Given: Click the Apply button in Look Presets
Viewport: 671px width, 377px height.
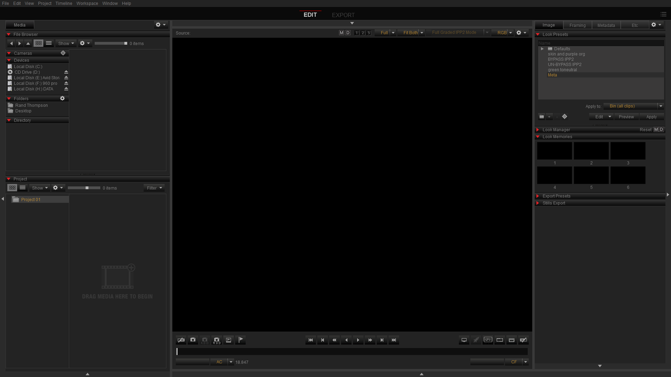Looking at the screenshot, I should pos(652,117).
